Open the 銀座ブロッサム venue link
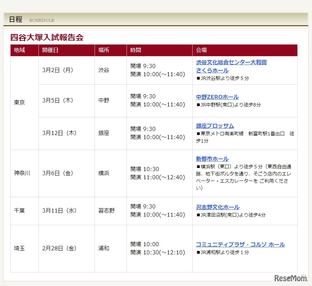 (213, 126)
